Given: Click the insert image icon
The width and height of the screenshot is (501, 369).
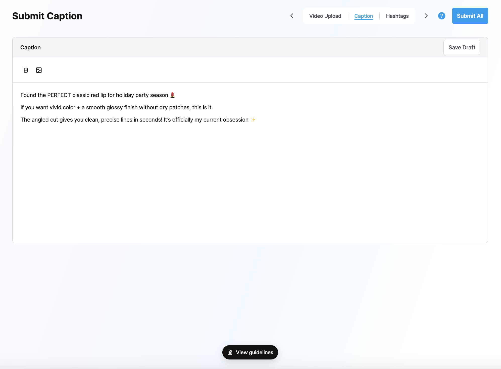Looking at the screenshot, I should (x=39, y=70).
